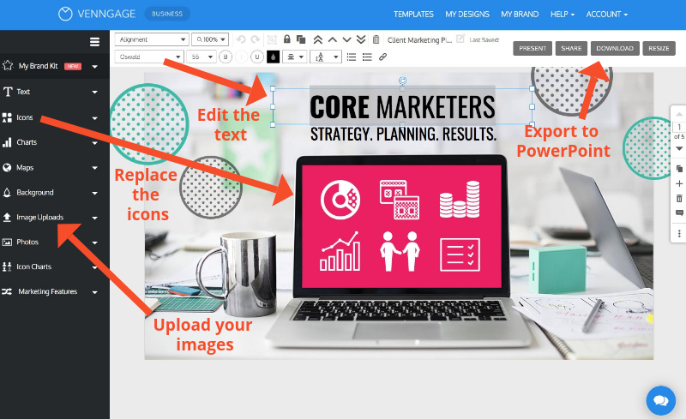Select the coin stacks icon on laptop
This screenshot has width=686, height=419.
coord(460,200)
